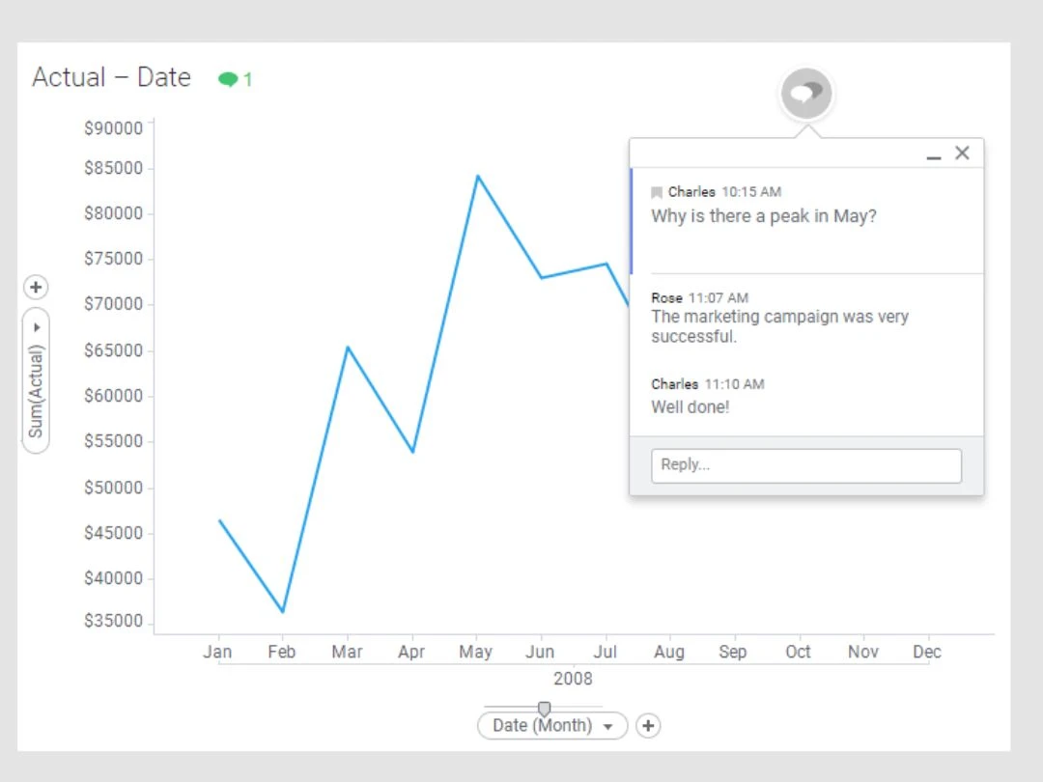Click the green comment count icon

228,79
